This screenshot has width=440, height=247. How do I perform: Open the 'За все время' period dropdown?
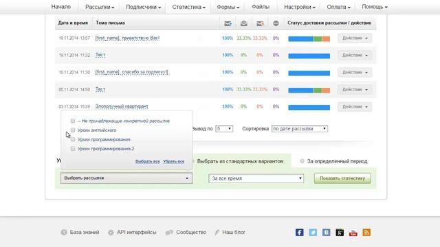[256, 178]
